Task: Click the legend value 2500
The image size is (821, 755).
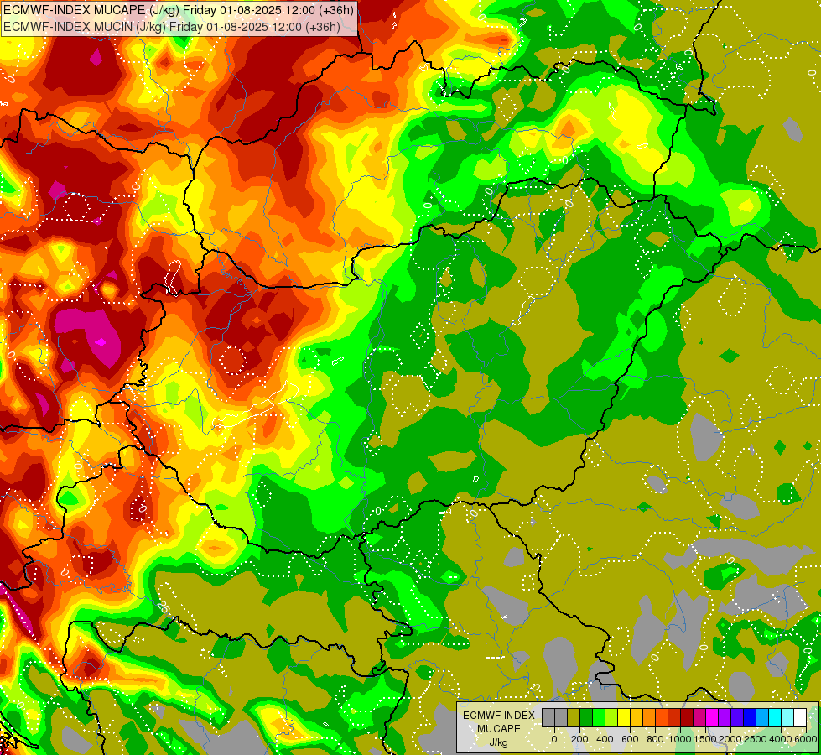Action: coord(756,739)
